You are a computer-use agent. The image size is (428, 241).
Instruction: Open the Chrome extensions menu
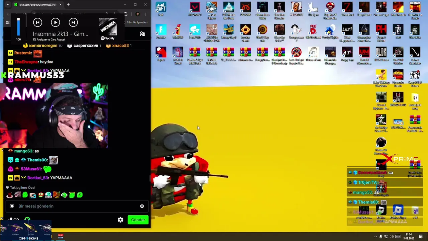point(126,14)
